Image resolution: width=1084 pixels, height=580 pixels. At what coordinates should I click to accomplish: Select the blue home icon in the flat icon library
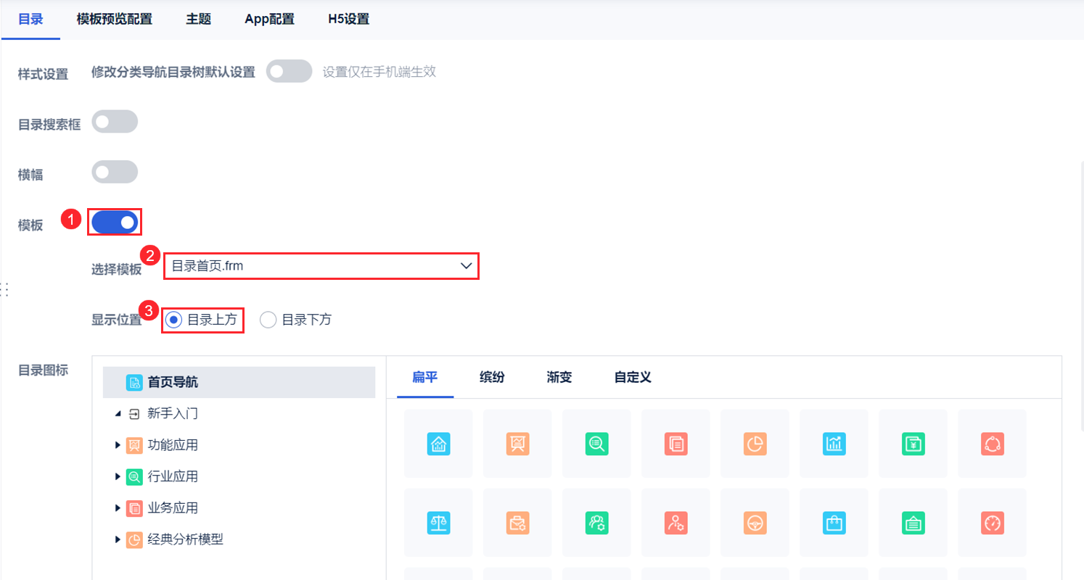point(438,444)
